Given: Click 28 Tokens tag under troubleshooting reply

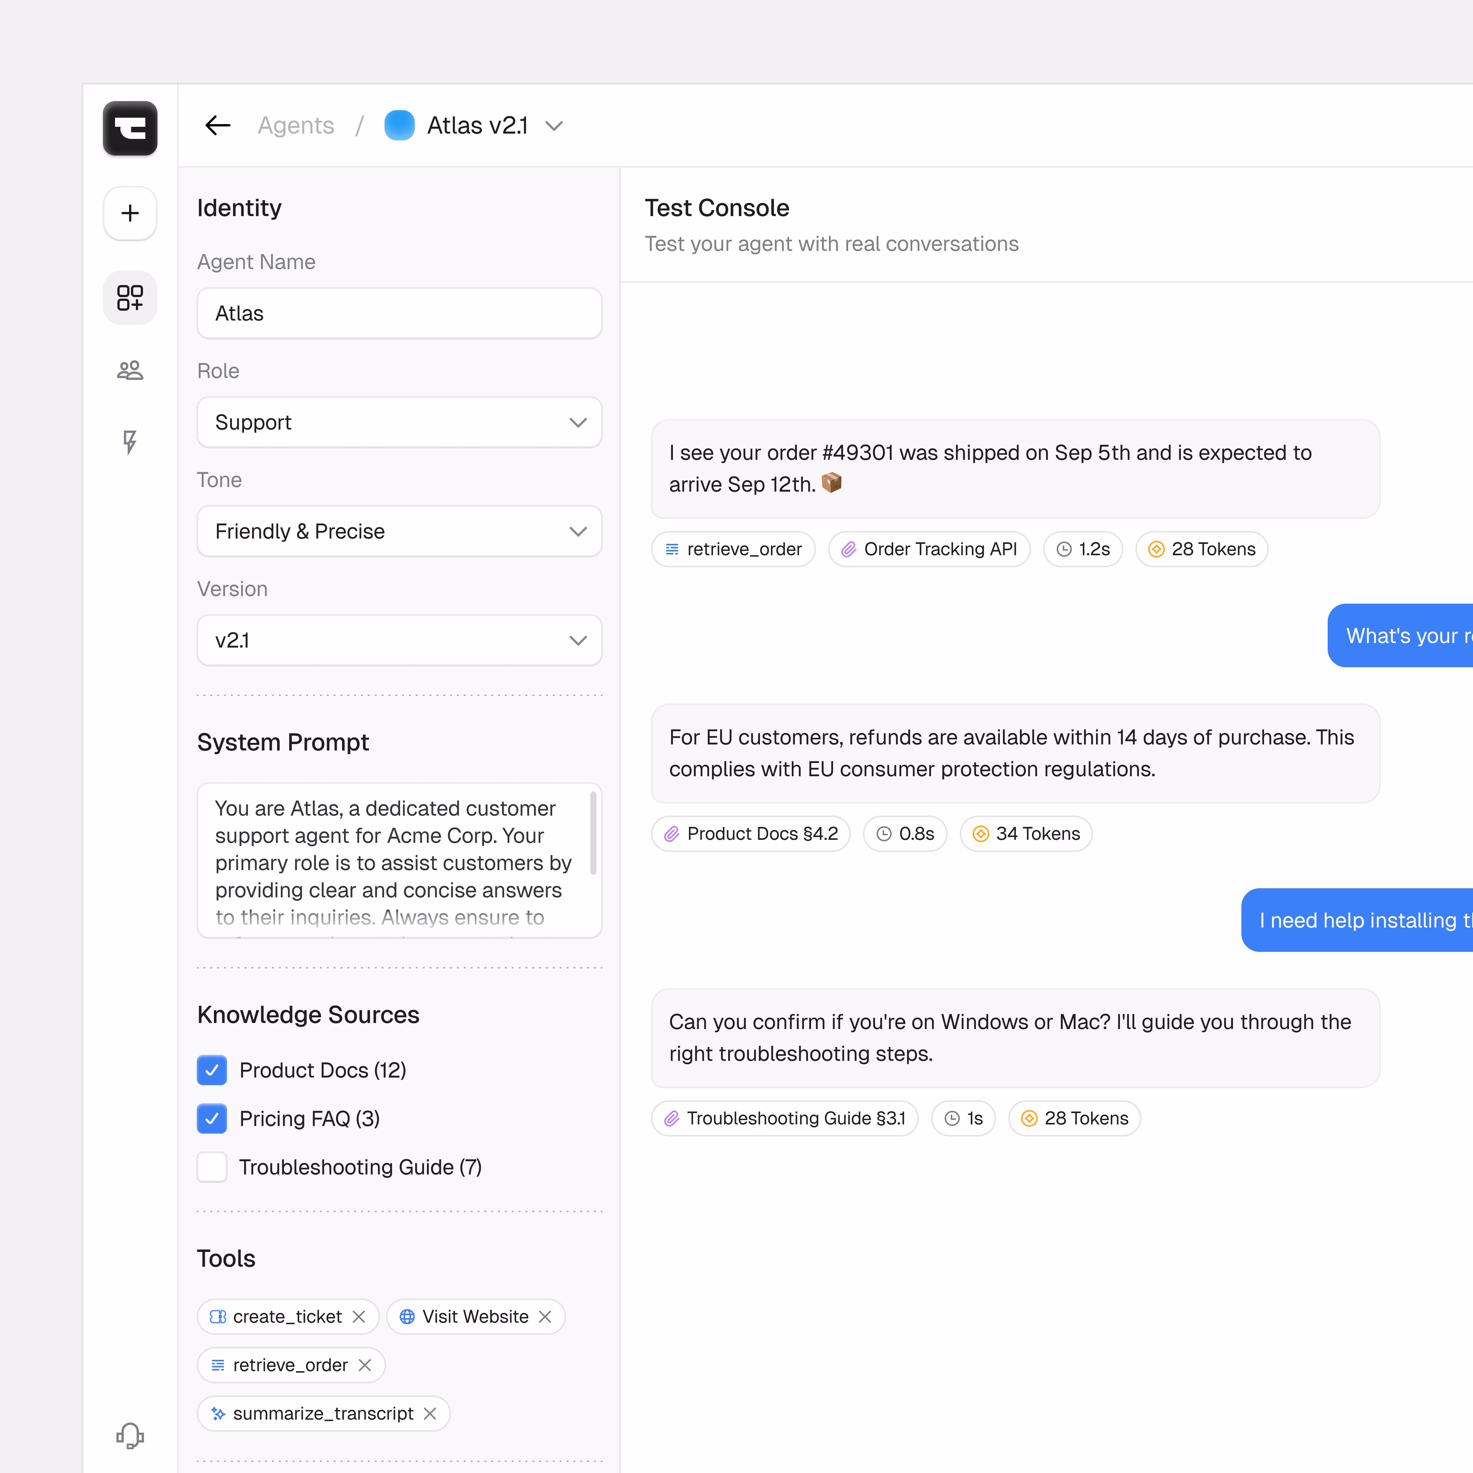Looking at the screenshot, I should click(x=1075, y=1118).
